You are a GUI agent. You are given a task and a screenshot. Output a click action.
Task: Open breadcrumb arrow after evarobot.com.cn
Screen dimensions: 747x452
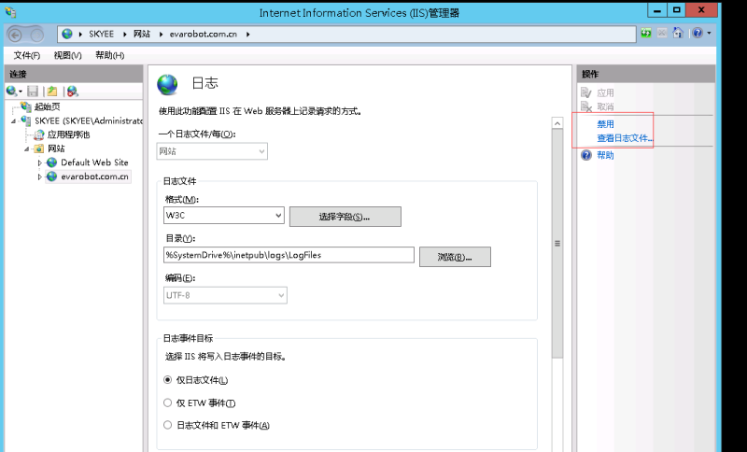tap(248, 35)
